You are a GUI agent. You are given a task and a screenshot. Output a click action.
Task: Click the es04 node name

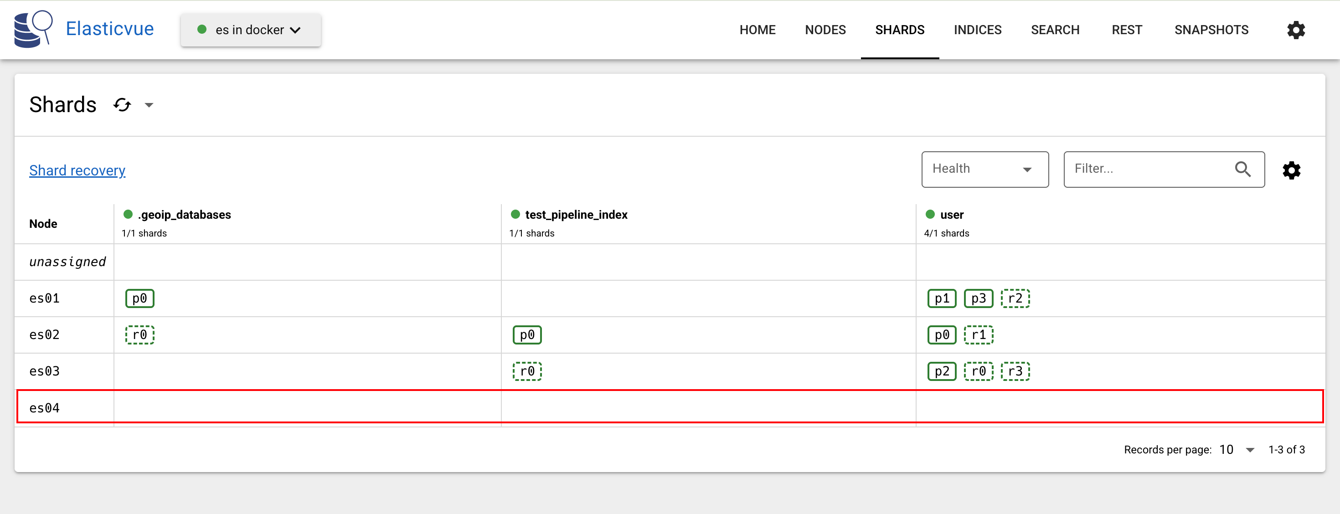pyautogui.click(x=44, y=408)
